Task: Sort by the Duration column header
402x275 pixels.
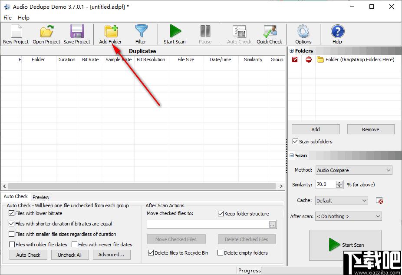Action: pyautogui.click(x=66, y=60)
